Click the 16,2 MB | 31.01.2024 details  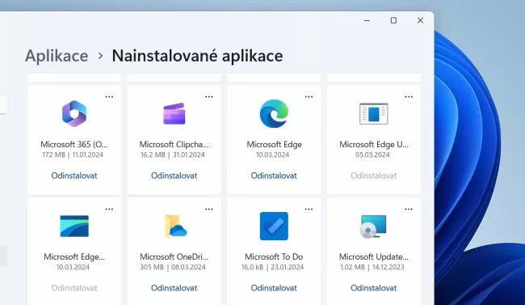(x=172, y=155)
